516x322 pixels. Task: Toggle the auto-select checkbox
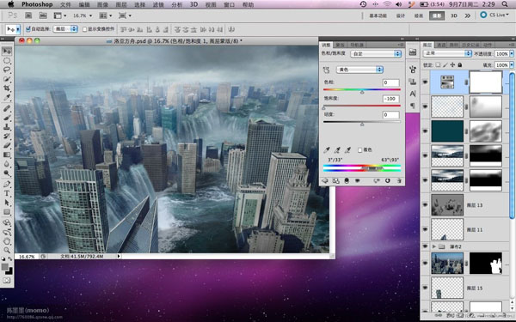coord(28,29)
